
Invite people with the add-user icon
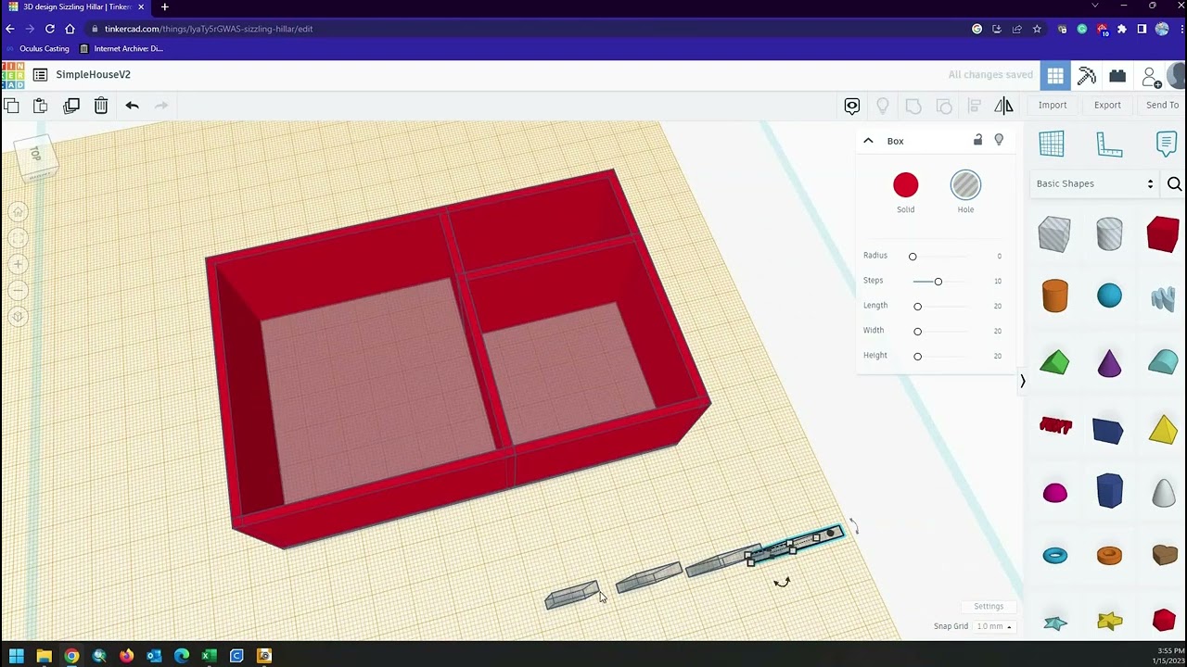click(x=1151, y=76)
